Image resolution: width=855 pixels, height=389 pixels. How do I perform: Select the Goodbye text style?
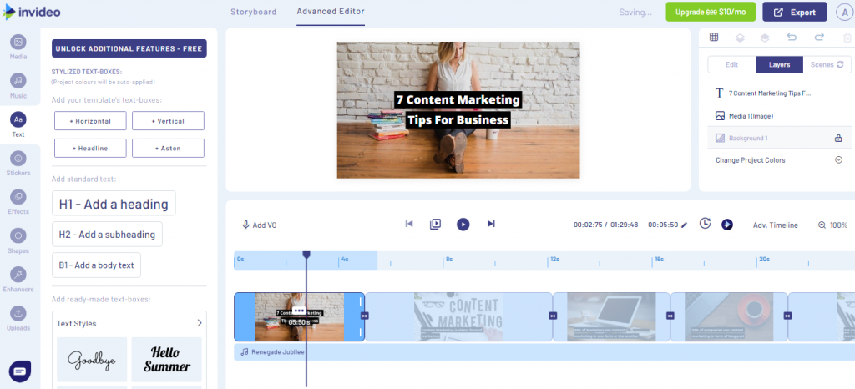tap(92, 360)
